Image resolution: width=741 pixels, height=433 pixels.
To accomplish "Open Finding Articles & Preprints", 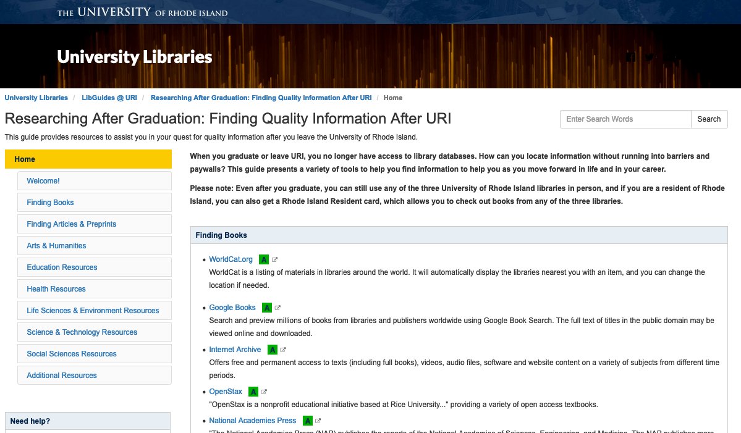I will click(95, 224).
